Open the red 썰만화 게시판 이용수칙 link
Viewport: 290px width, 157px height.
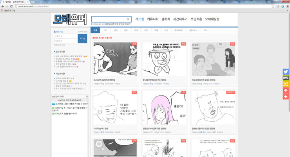click(x=102, y=38)
